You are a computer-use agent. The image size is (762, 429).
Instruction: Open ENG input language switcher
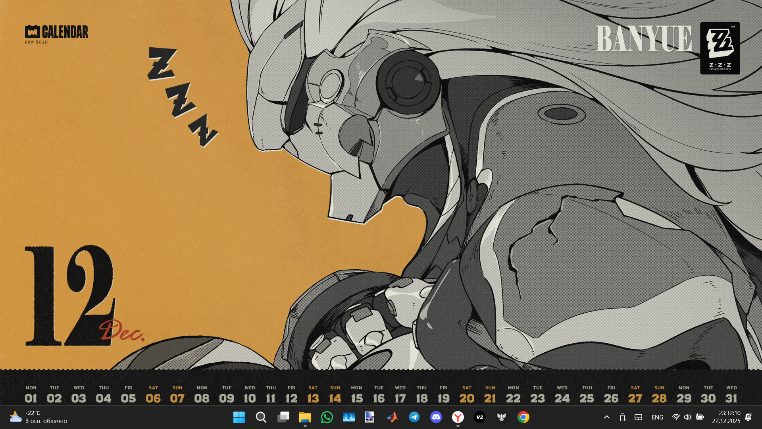click(x=657, y=417)
